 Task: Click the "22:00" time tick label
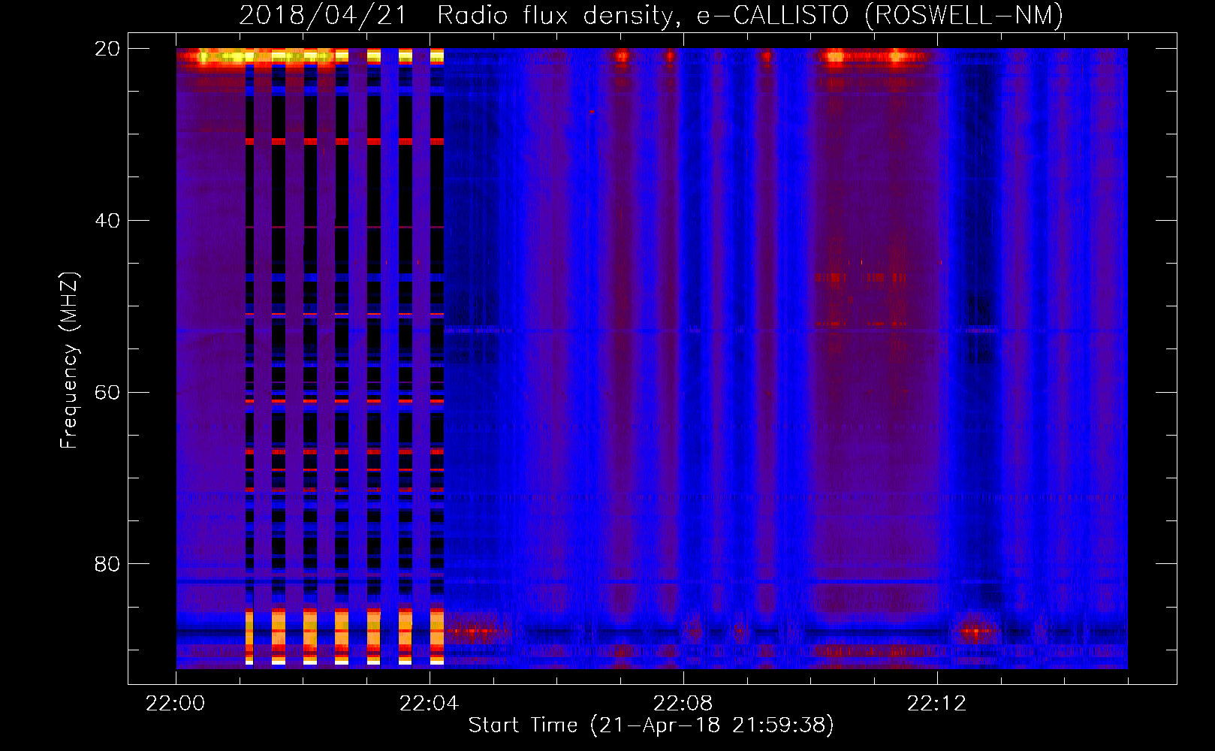click(176, 704)
